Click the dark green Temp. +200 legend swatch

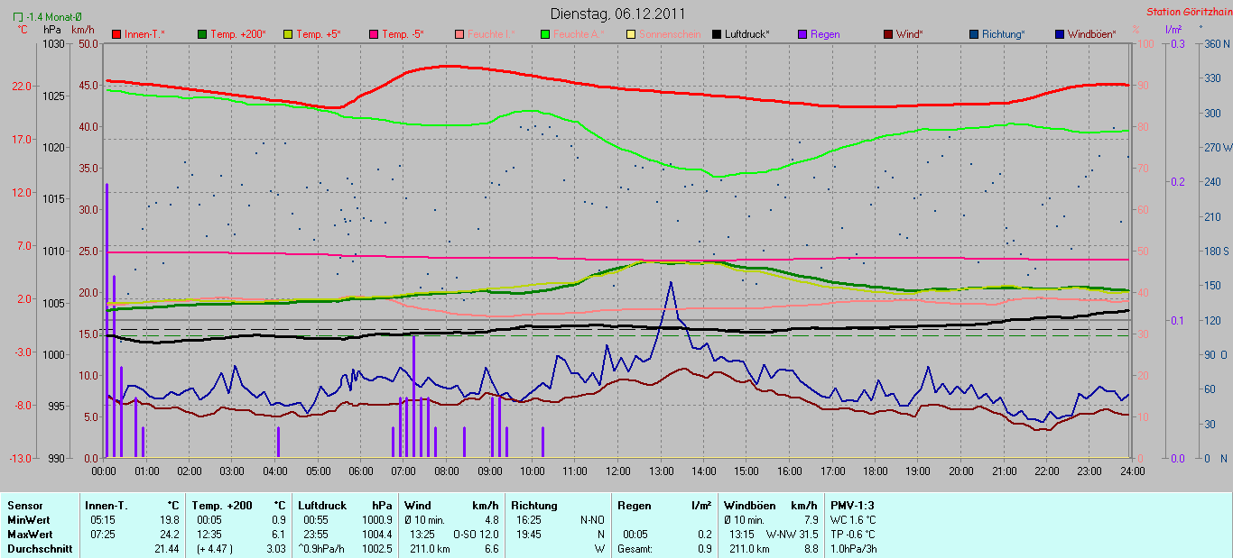pos(202,34)
